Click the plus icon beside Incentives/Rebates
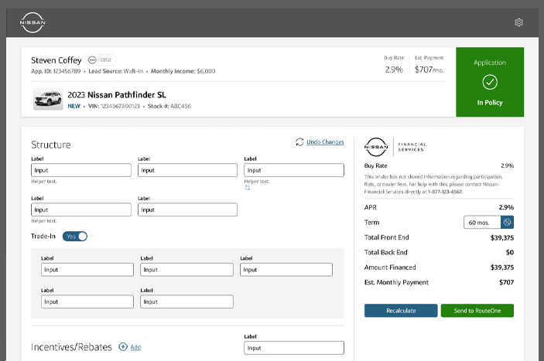 pyautogui.click(x=123, y=348)
